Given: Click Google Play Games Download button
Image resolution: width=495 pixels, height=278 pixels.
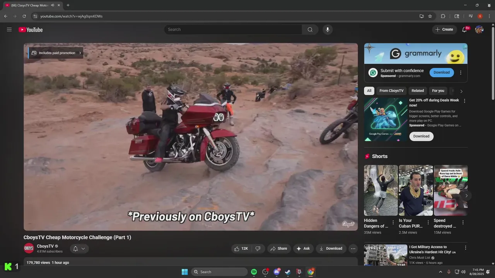Looking at the screenshot, I should [421, 136].
